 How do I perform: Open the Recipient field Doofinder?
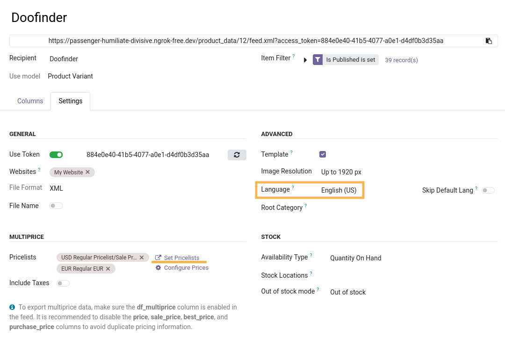[x=64, y=59]
